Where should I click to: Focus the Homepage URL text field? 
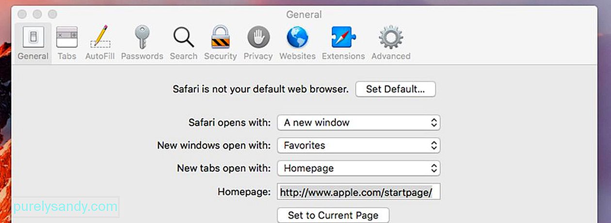(359, 192)
